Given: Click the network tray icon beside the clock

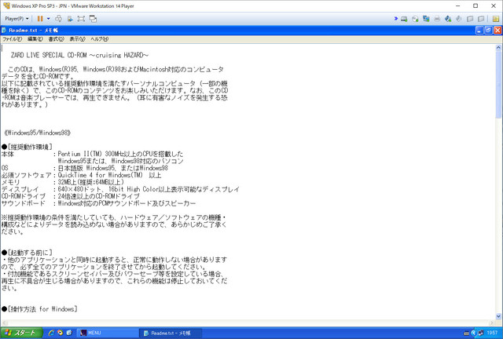Looking at the screenshot, I should 480,334.
